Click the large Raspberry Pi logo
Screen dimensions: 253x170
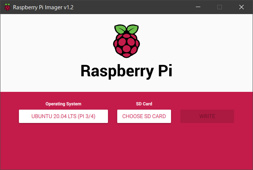[x=126, y=41]
